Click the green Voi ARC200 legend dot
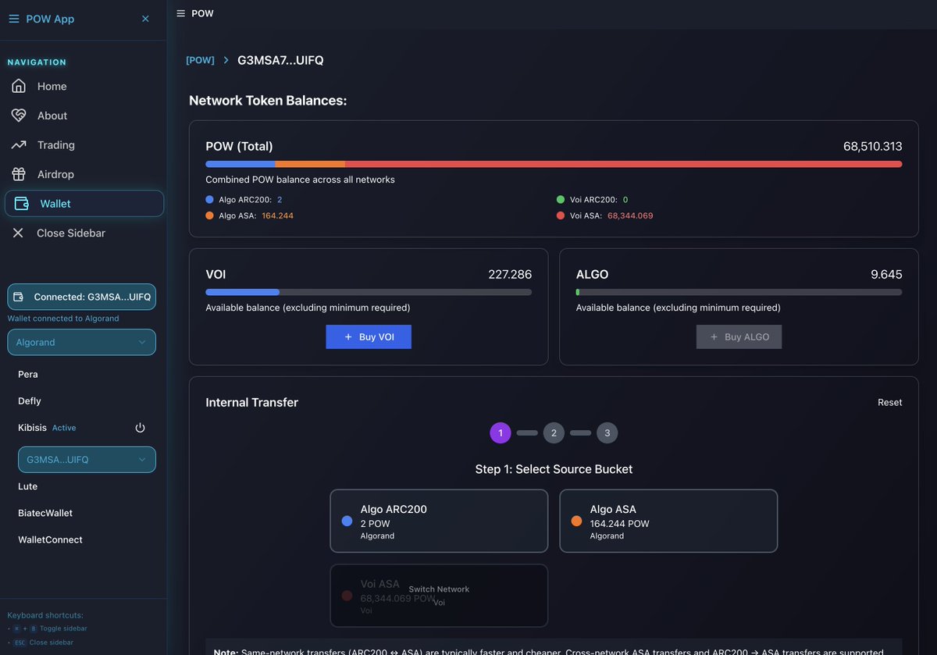This screenshot has height=655, width=937. [x=561, y=200]
